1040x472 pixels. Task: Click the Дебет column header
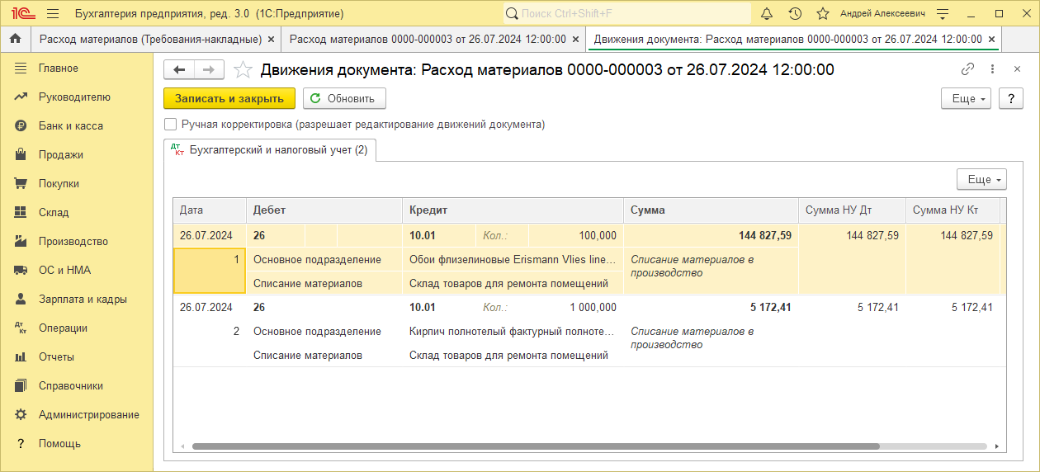[x=324, y=210]
